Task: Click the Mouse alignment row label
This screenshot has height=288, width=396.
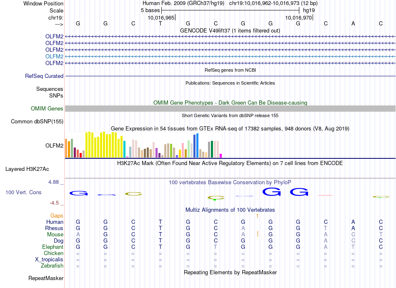Action: coord(55,235)
